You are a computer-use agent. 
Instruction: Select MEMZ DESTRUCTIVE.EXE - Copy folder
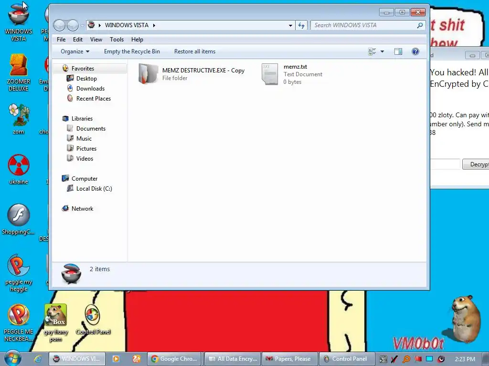pos(192,74)
